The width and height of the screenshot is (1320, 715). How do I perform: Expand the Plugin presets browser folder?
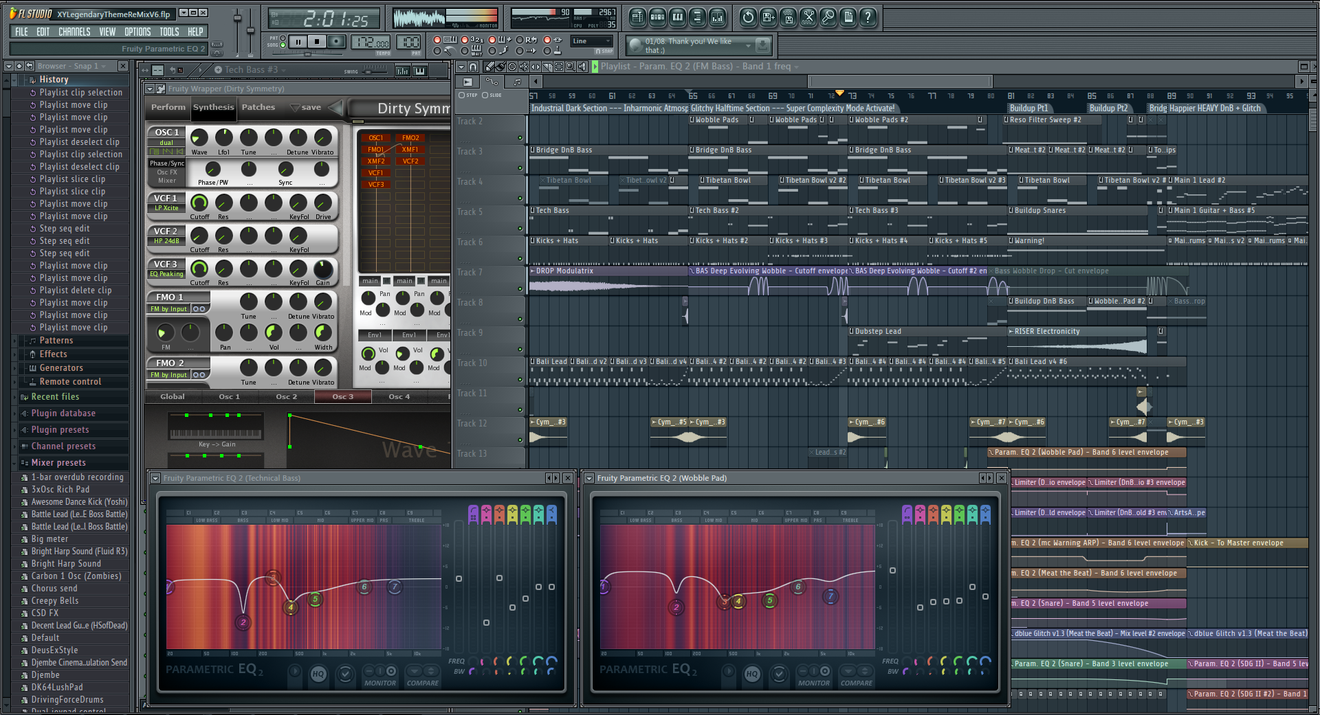[x=60, y=430]
